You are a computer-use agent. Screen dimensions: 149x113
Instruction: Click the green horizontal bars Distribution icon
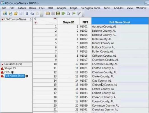point(63,13)
